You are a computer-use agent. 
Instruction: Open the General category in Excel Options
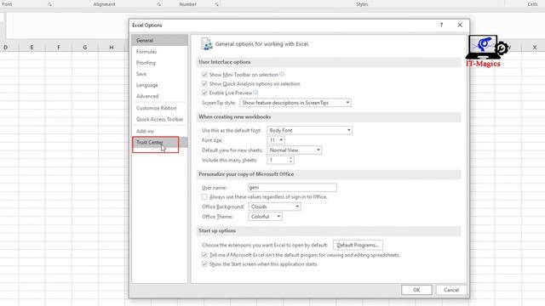pos(159,40)
